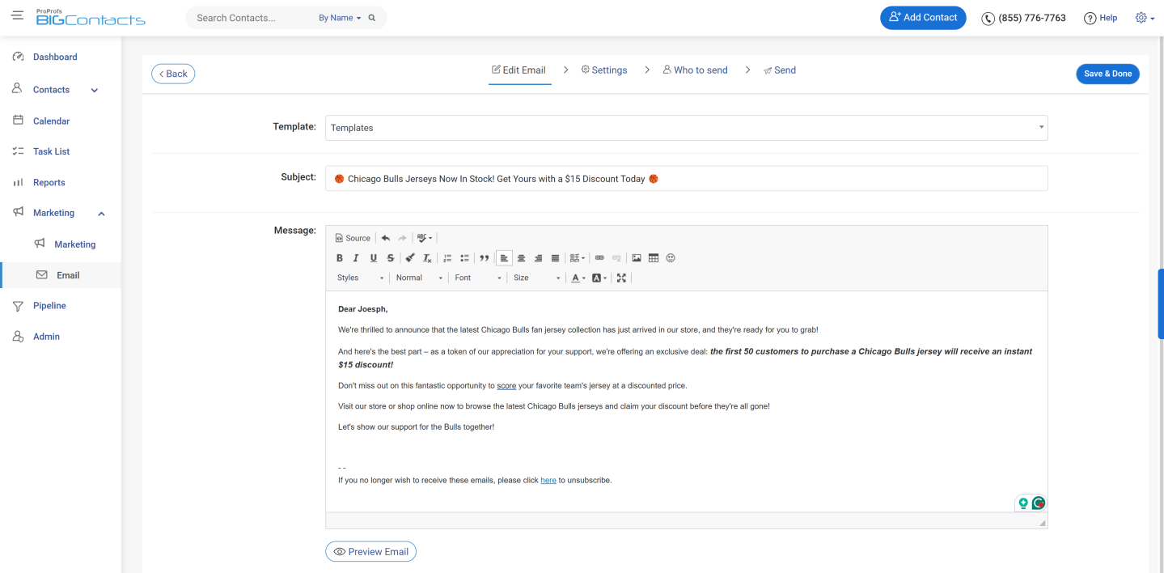Align text right

coord(538,258)
